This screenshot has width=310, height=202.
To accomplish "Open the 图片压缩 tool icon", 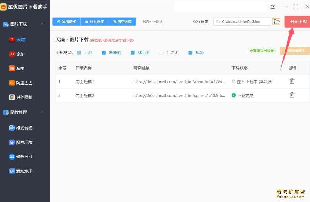I will point(12,142).
